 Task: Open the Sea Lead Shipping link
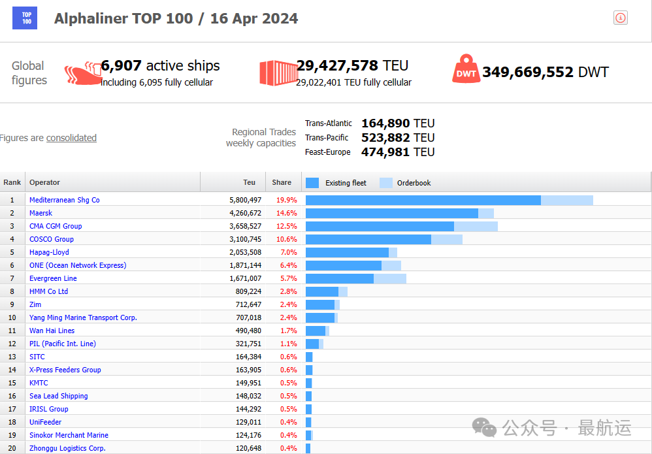pos(59,396)
